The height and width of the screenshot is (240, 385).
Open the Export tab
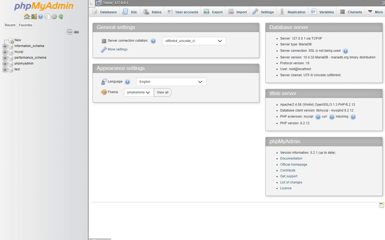coord(213,12)
